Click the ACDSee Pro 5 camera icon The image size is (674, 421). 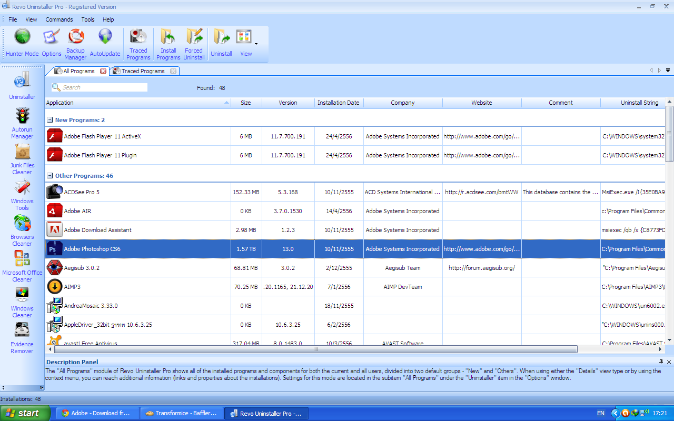pyautogui.click(x=55, y=192)
